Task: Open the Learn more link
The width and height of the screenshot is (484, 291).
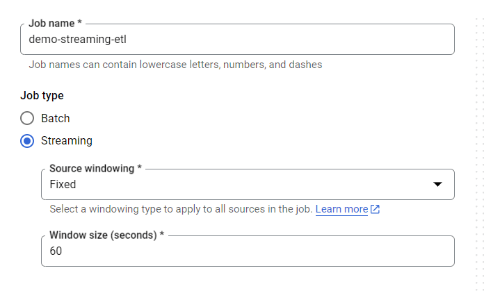Action: tap(341, 209)
